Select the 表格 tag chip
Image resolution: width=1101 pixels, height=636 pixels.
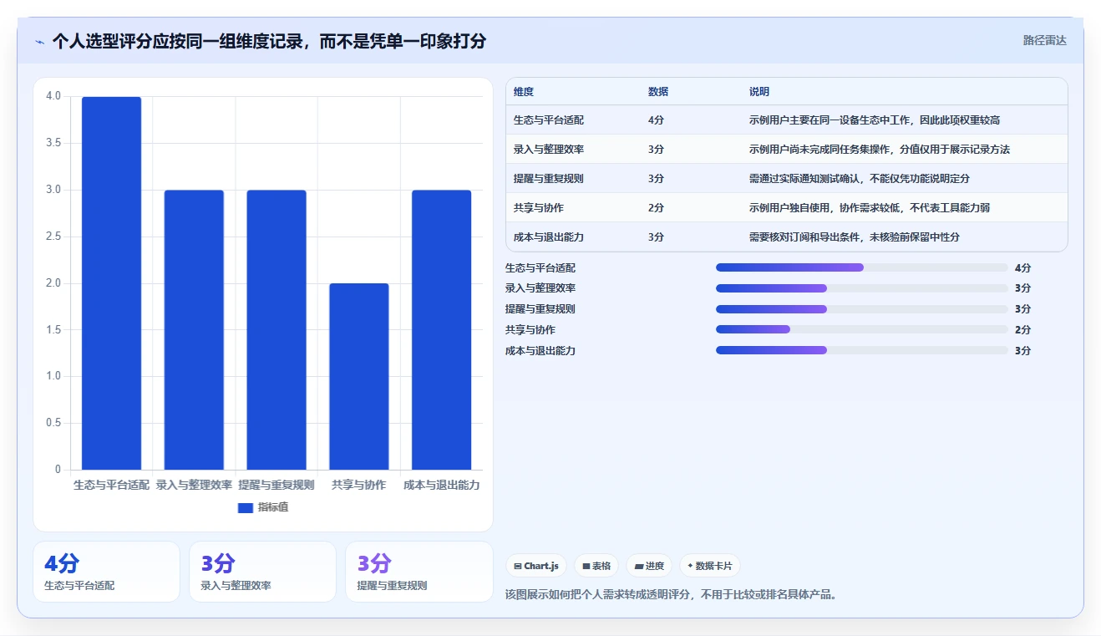[596, 566]
